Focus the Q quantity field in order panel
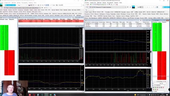170x96 pixels. click(x=164, y=83)
